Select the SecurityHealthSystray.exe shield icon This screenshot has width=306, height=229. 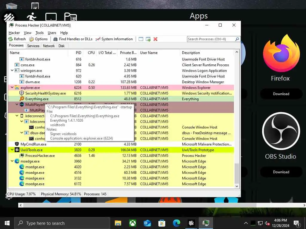click(x=22, y=93)
